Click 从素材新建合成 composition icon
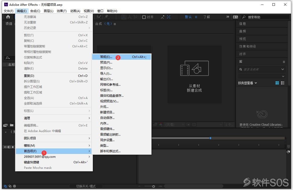 click(194, 68)
